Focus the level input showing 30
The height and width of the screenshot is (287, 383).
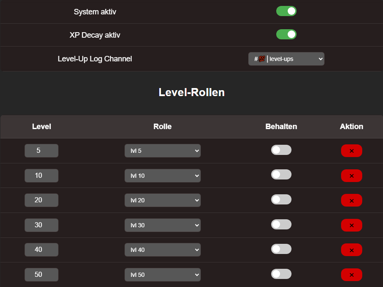click(x=41, y=225)
